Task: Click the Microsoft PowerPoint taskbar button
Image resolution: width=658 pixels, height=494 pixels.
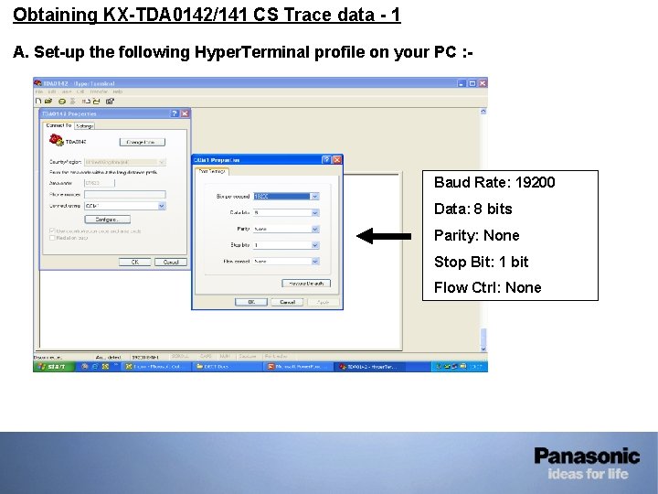Action: coord(299,367)
